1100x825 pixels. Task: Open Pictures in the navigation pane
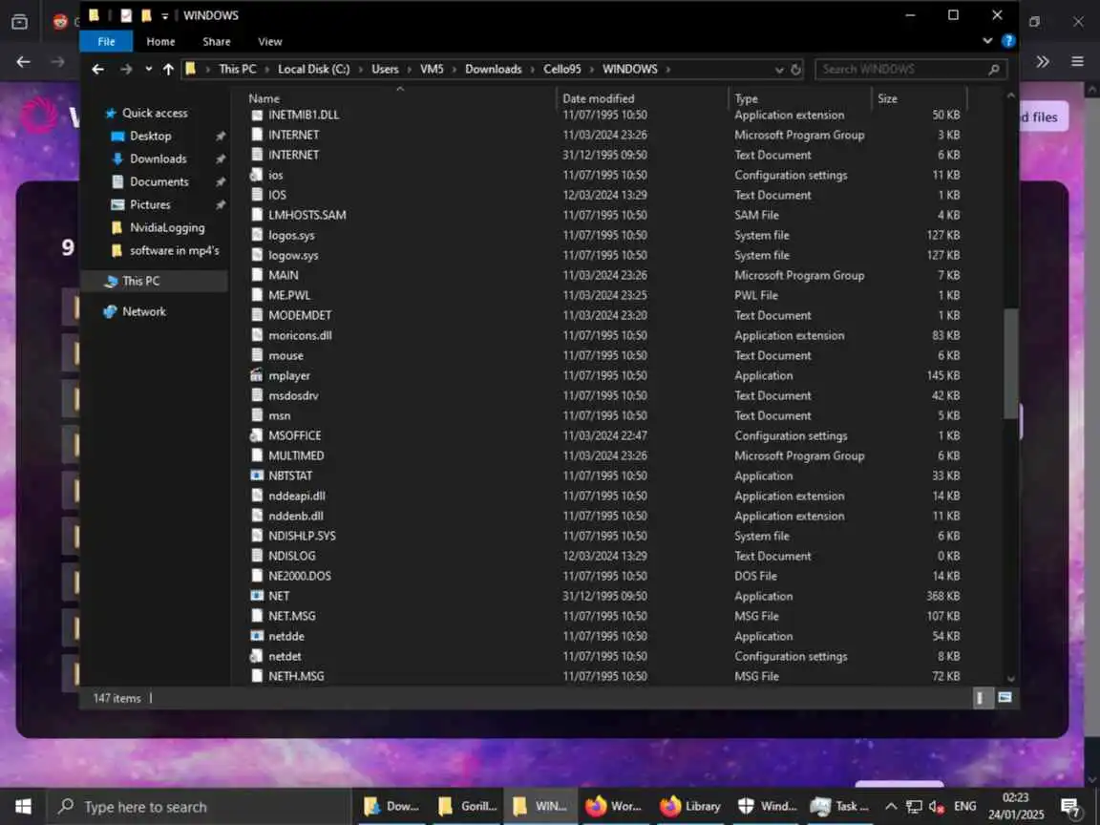click(149, 205)
